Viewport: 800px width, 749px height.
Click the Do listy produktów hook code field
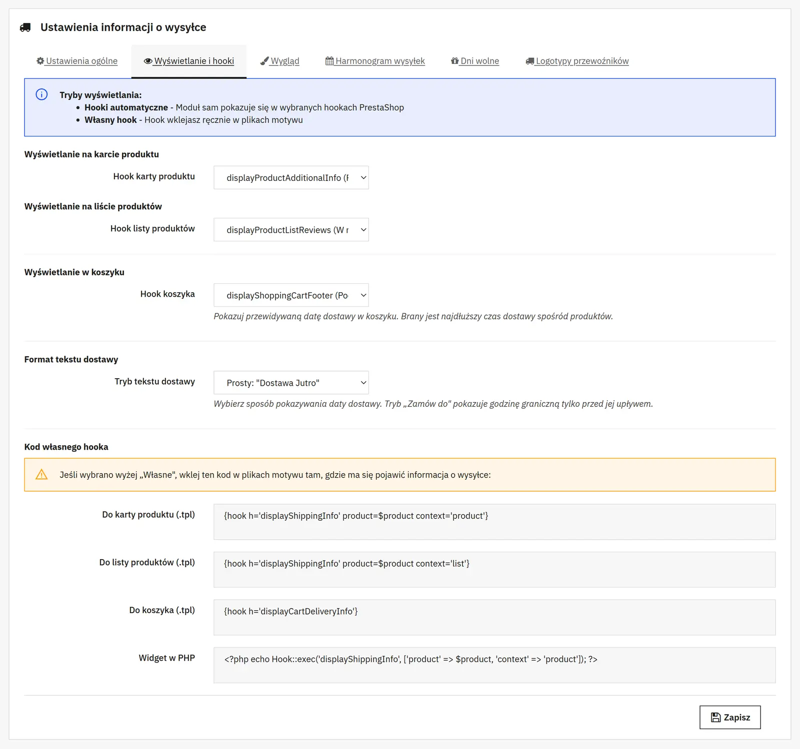[494, 570]
